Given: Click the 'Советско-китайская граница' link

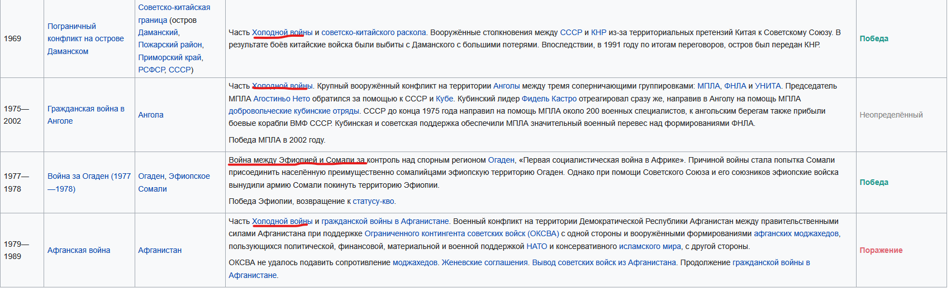Looking at the screenshot, I should point(174,13).
